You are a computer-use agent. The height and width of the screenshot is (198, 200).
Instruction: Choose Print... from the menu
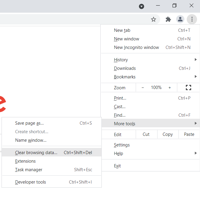click(x=150, y=98)
